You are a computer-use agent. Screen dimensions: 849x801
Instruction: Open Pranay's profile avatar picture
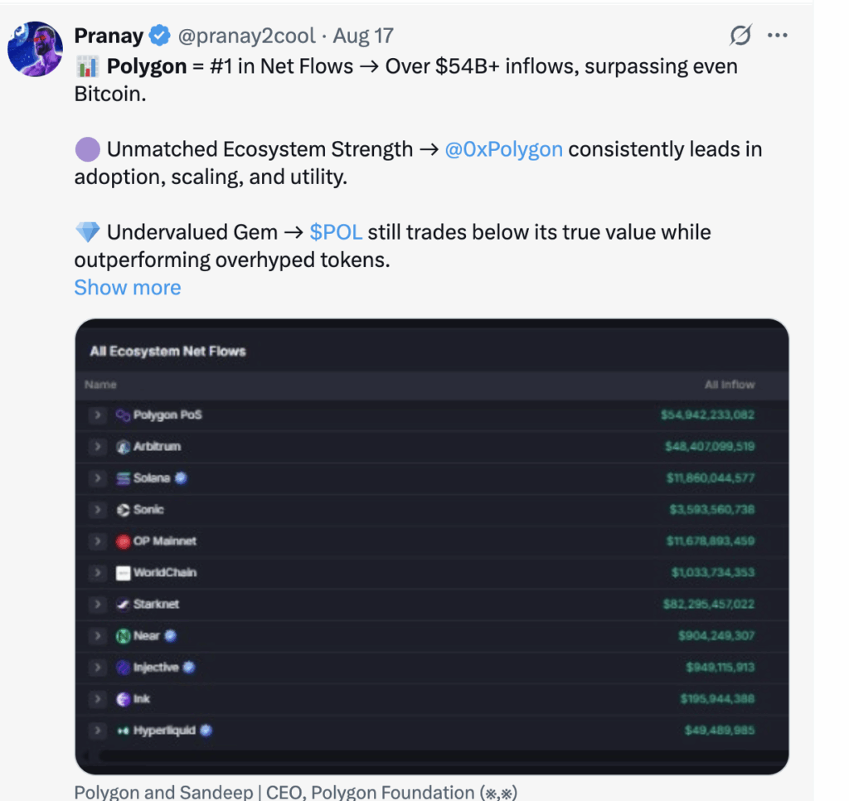tap(35, 49)
